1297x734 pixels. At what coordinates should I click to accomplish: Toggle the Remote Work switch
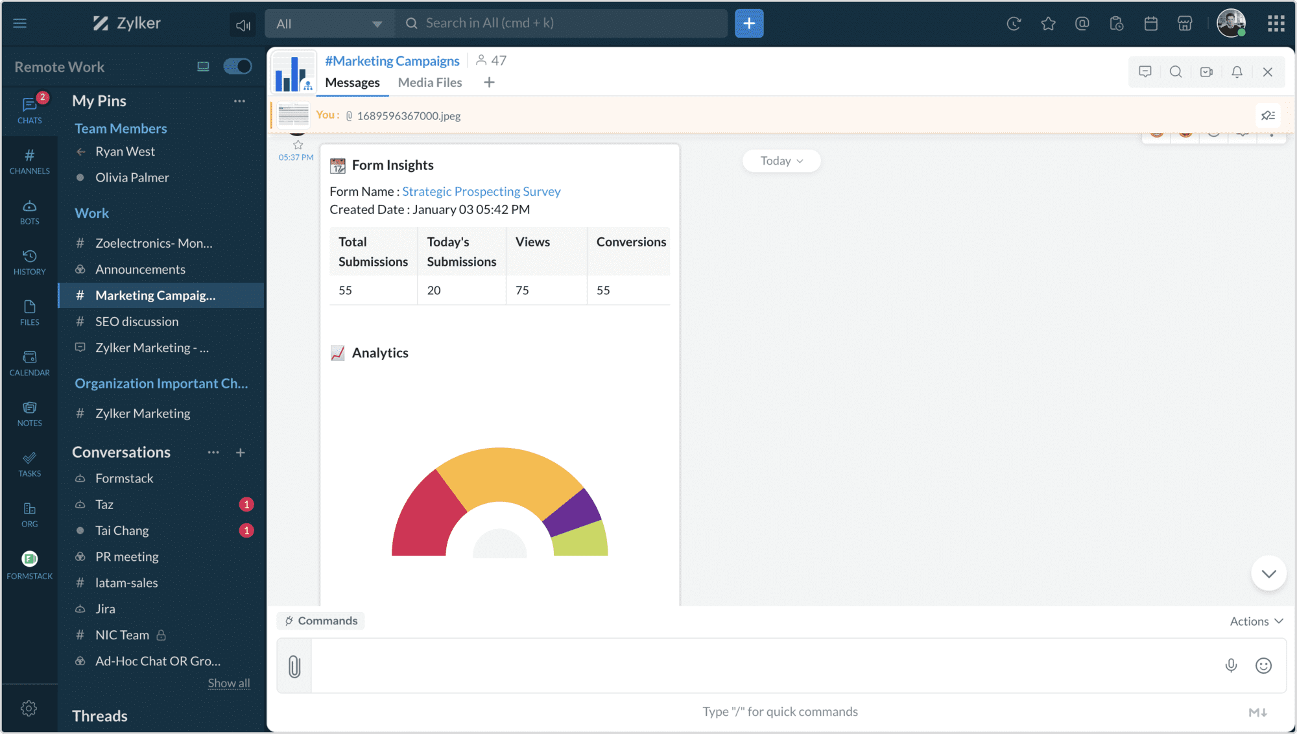coord(237,66)
